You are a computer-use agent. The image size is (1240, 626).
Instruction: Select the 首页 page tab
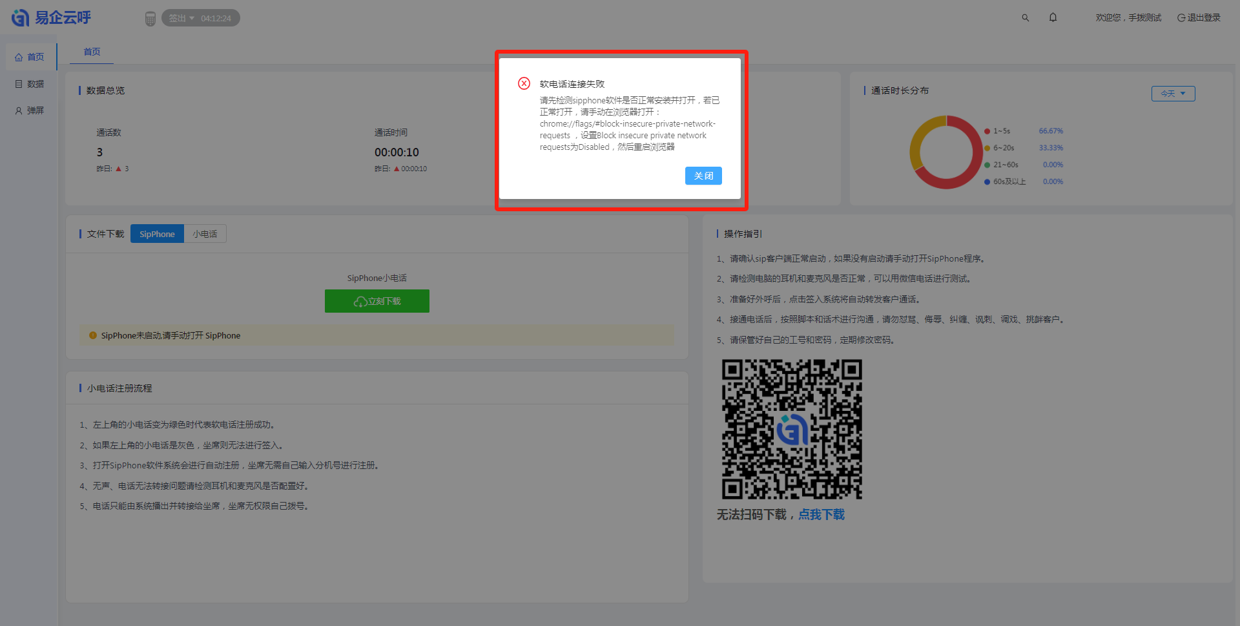[x=92, y=52]
